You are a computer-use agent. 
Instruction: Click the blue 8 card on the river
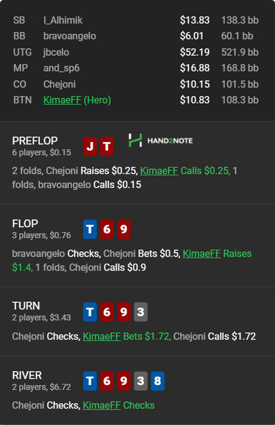coord(157,381)
